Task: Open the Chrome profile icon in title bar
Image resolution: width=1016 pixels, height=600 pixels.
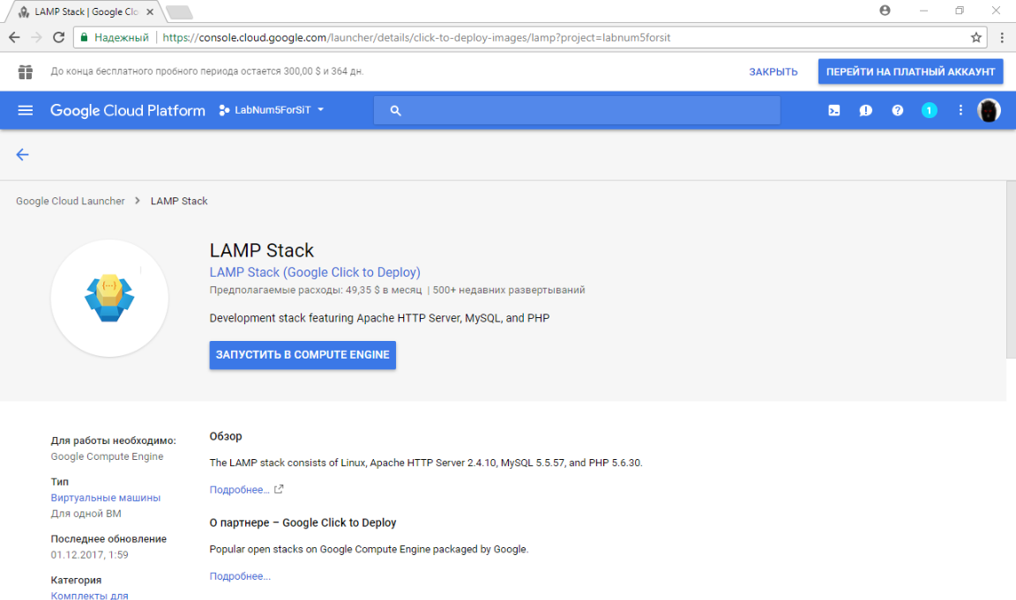Action: click(885, 11)
